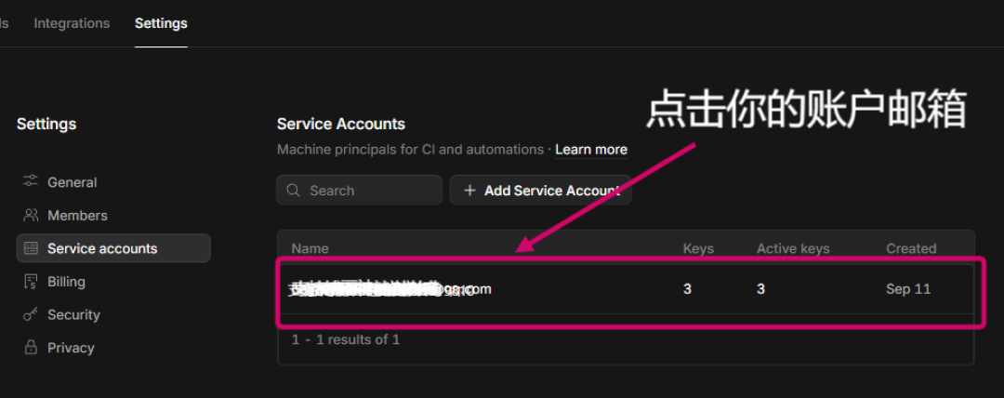Focus the Search service accounts field
This screenshot has width=1004, height=398.
click(359, 191)
